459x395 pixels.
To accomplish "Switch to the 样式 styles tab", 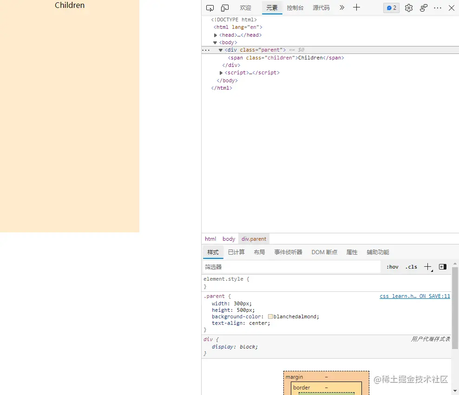I will point(213,252).
